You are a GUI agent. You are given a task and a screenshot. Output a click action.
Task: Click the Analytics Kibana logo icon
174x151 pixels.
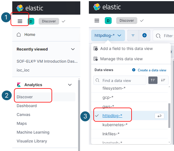click(19, 85)
